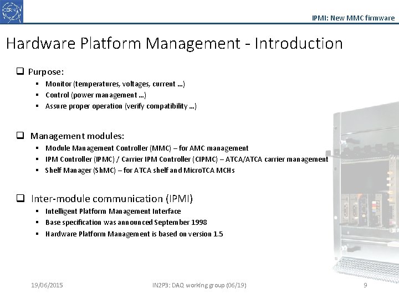
Task: Click the 'IPM Controller (IPMC) / Carrier IPM Controller' line
Action: [187, 159]
